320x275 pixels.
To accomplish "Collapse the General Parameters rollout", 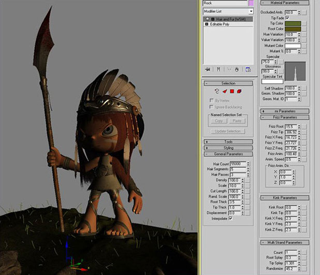I will (x=228, y=154).
